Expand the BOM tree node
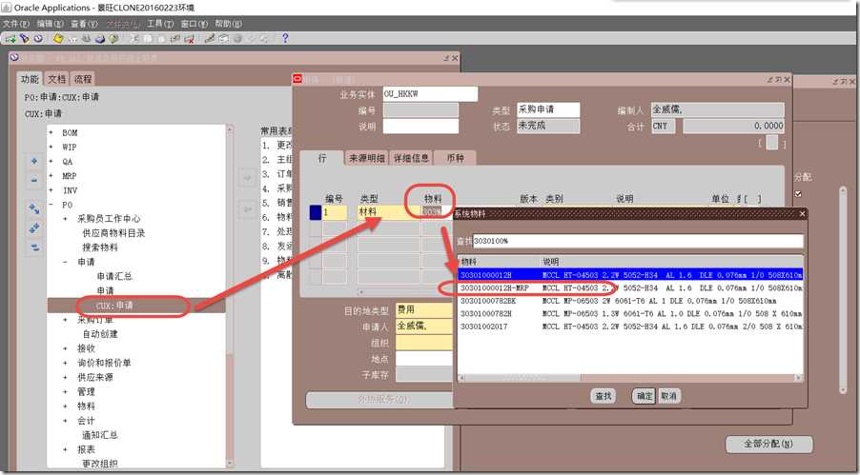 (51, 132)
